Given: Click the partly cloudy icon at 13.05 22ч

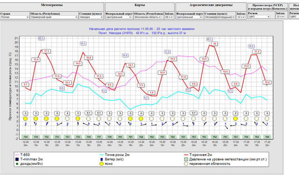Looking at the screenshot, I should [x=99, y=119].
